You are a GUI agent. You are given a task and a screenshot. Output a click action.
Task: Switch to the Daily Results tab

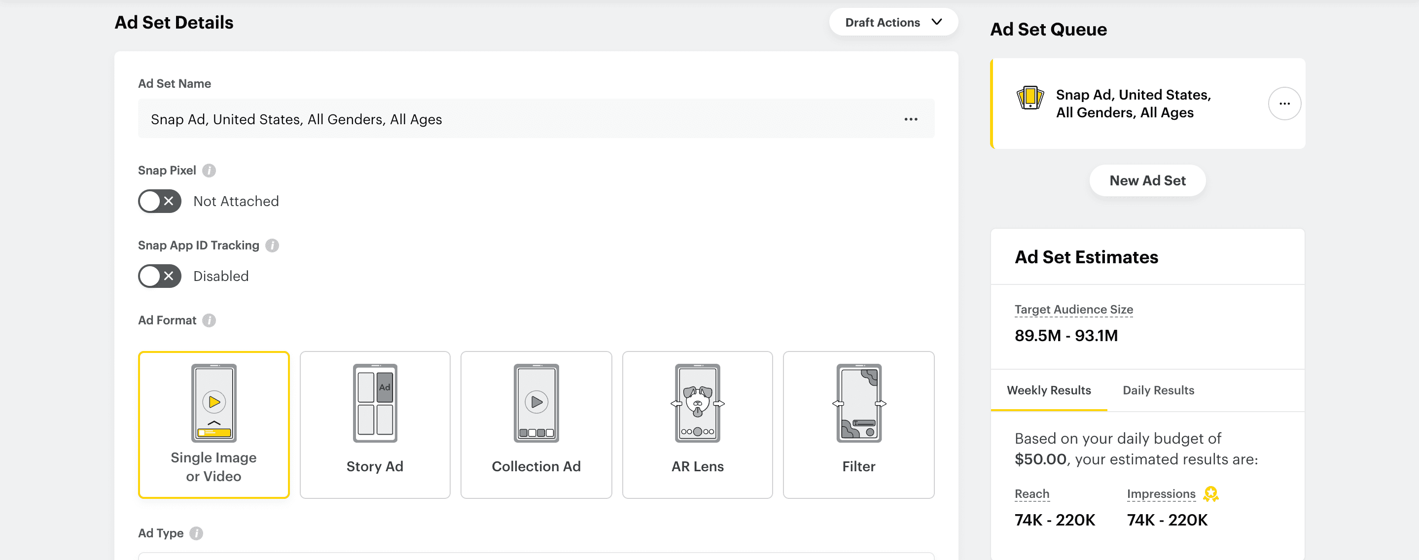click(x=1158, y=390)
